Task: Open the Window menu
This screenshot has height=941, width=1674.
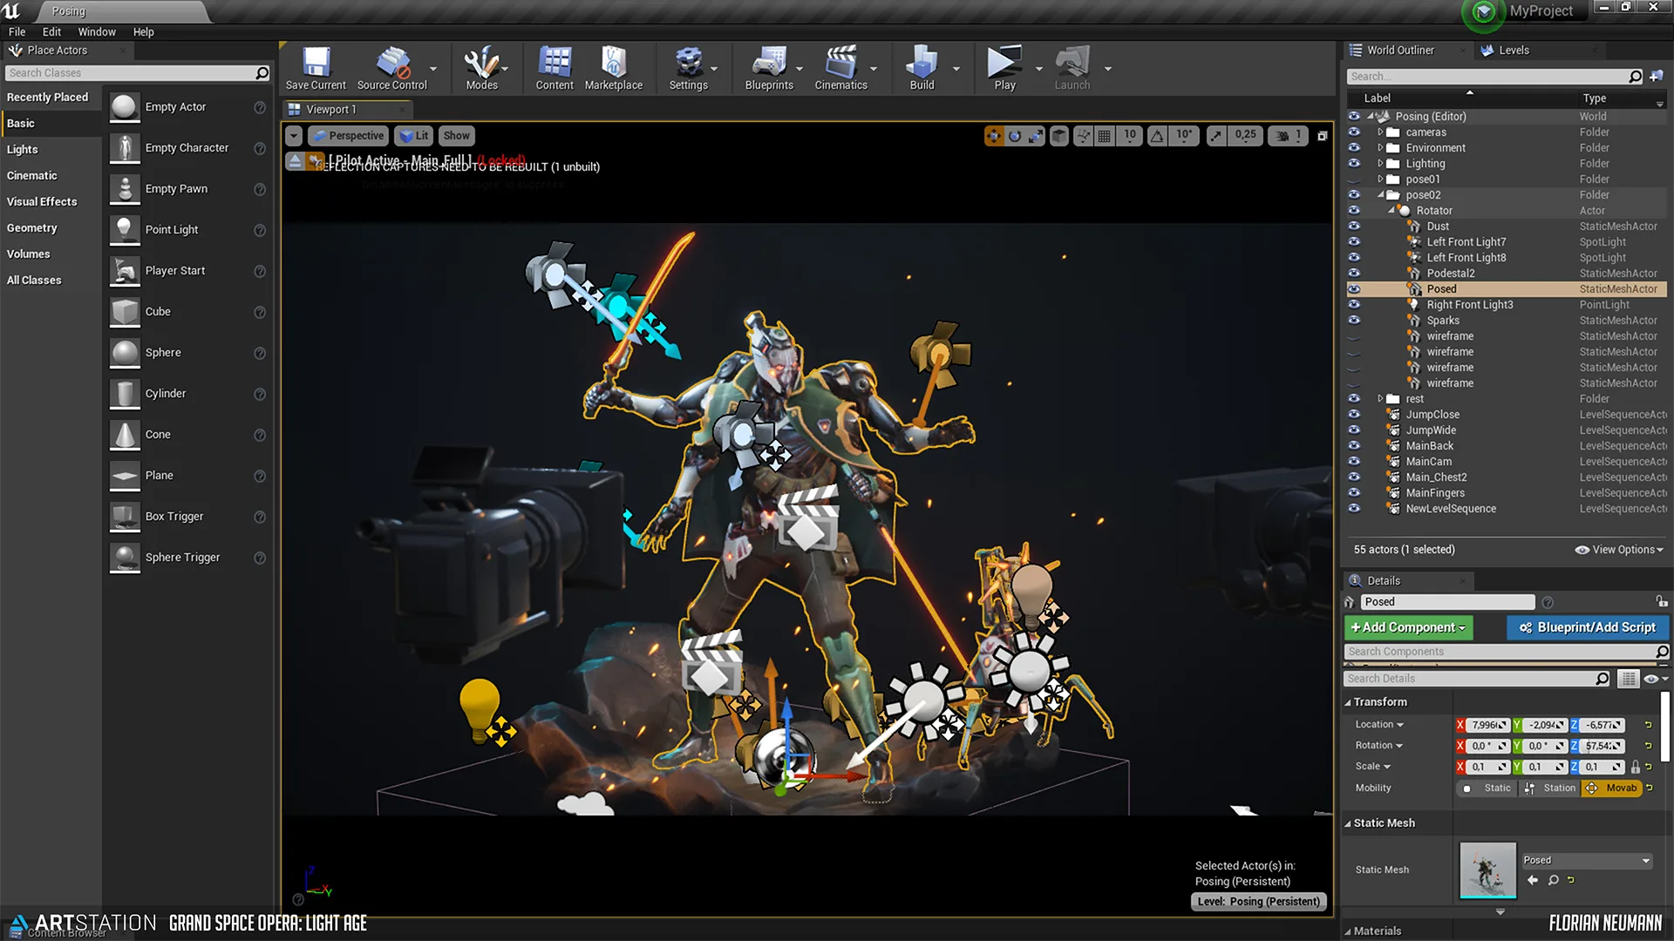Action: pyautogui.click(x=97, y=32)
